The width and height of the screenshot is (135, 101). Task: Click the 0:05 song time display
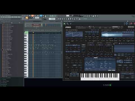pos(52,16)
